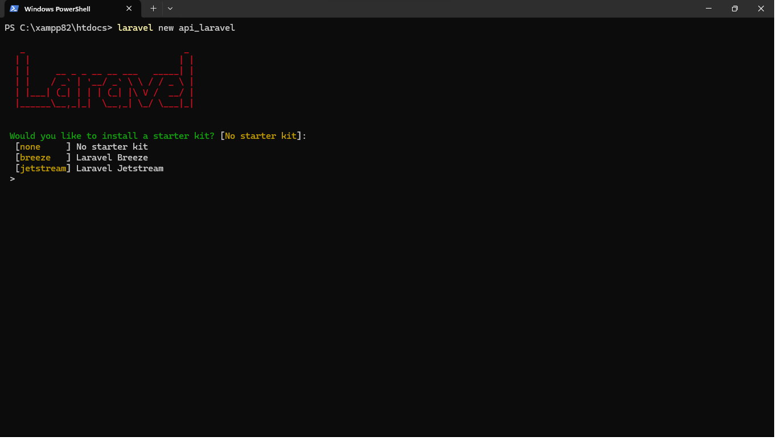The image size is (781, 445).
Task: Open a new terminal tab
Action: [x=153, y=9]
